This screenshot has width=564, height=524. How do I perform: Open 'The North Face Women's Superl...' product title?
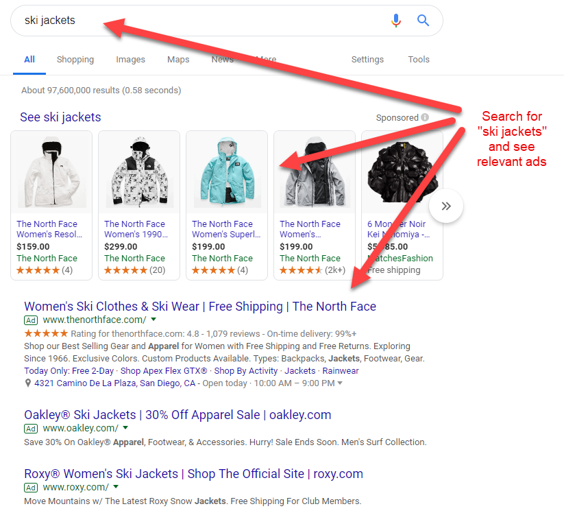tap(226, 229)
